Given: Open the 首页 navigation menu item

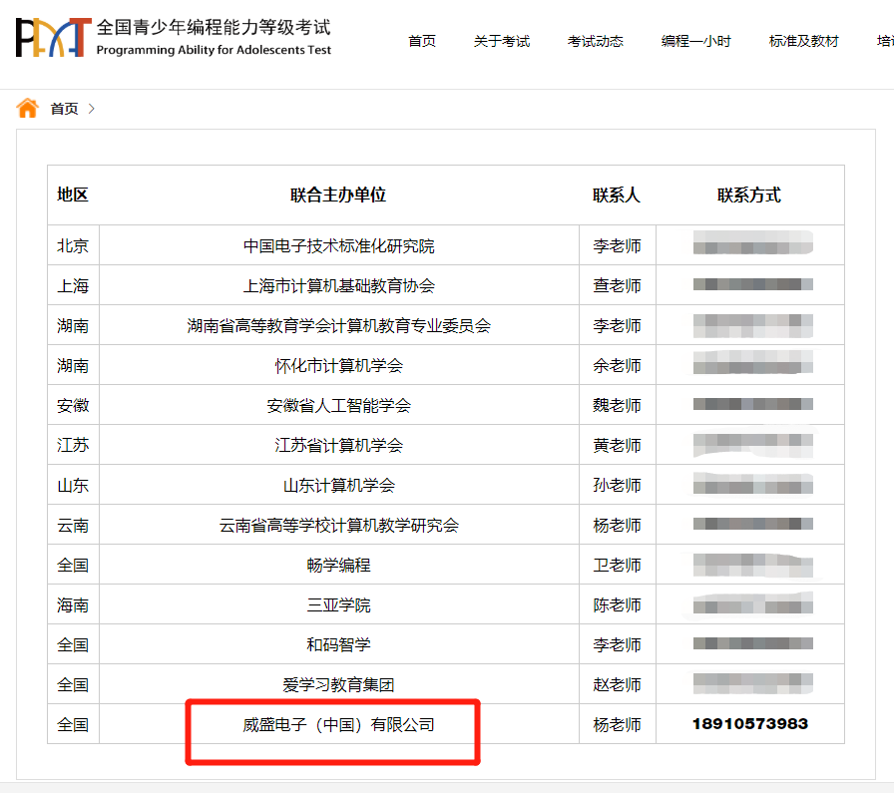Looking at the screenshot, I should click(x=422, y=41).
